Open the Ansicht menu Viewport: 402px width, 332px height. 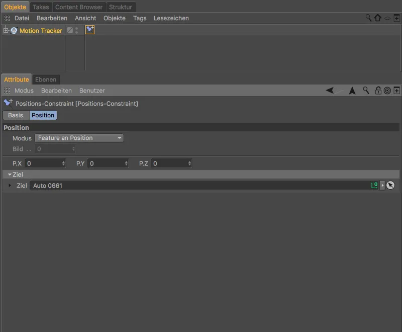click(85, 18)
